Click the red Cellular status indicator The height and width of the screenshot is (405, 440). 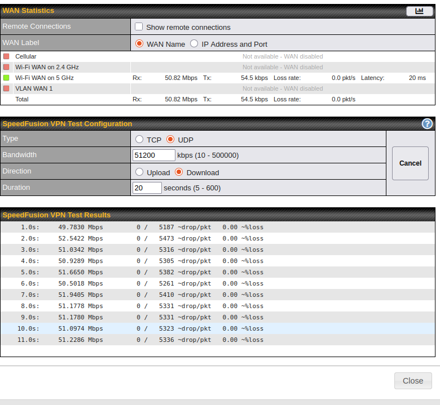(6, 56)
